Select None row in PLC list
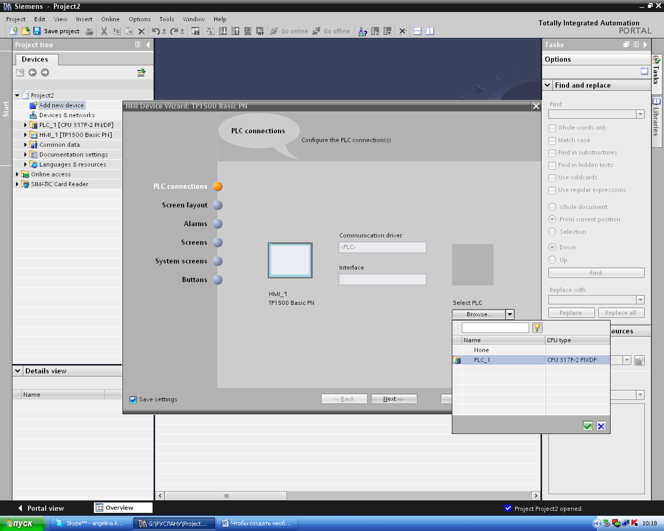 (531, 350)
